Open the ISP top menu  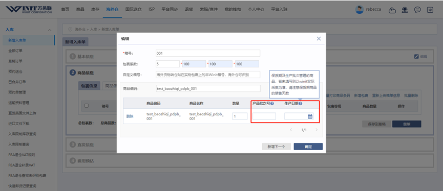click(x=152, y=9)
